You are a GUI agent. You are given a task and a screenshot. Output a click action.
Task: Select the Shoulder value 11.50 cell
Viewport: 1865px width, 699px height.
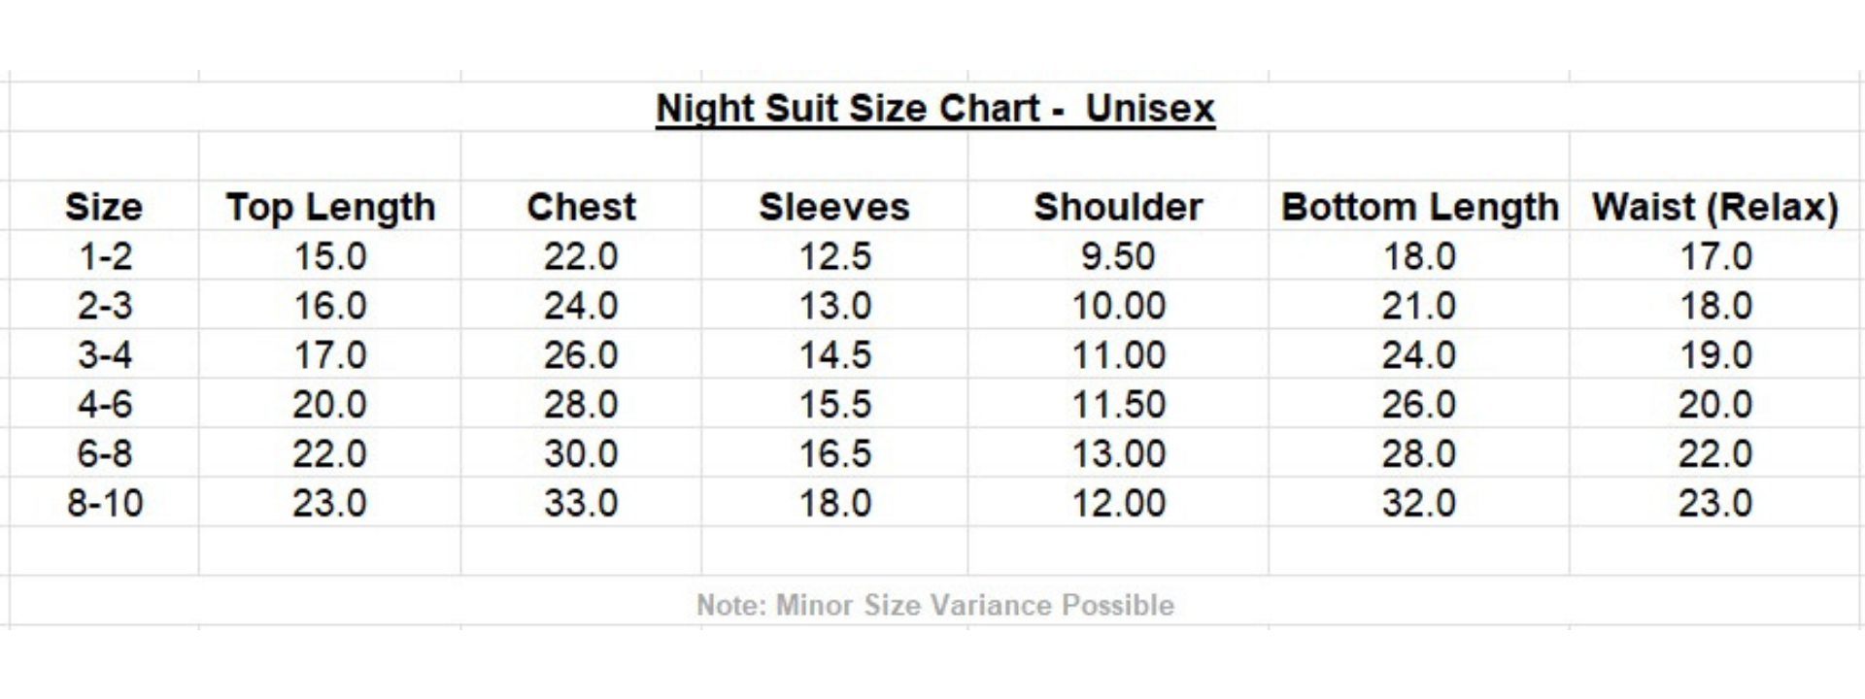click(1118, 404)
